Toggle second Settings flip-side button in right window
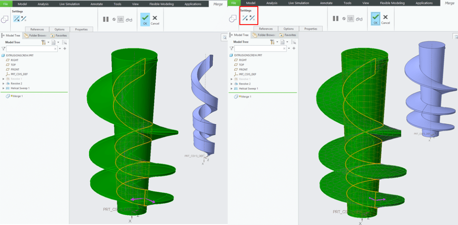 (252, 19)
